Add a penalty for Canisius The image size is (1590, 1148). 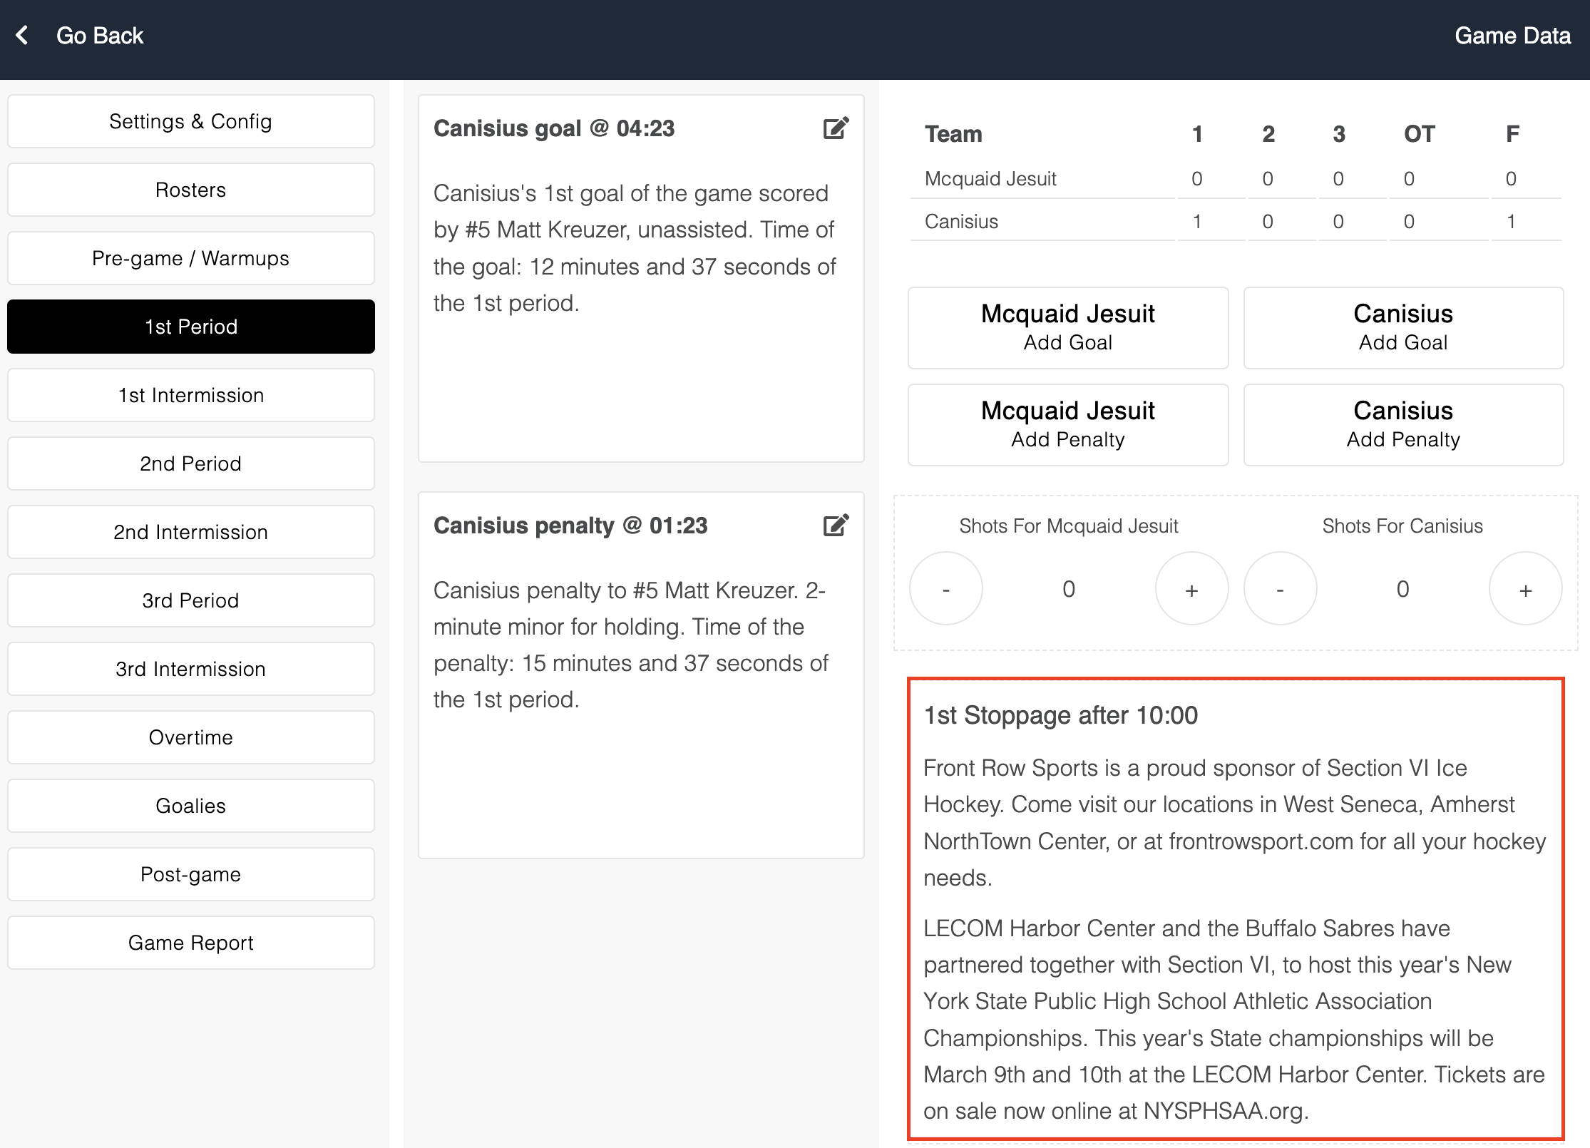1402,425
